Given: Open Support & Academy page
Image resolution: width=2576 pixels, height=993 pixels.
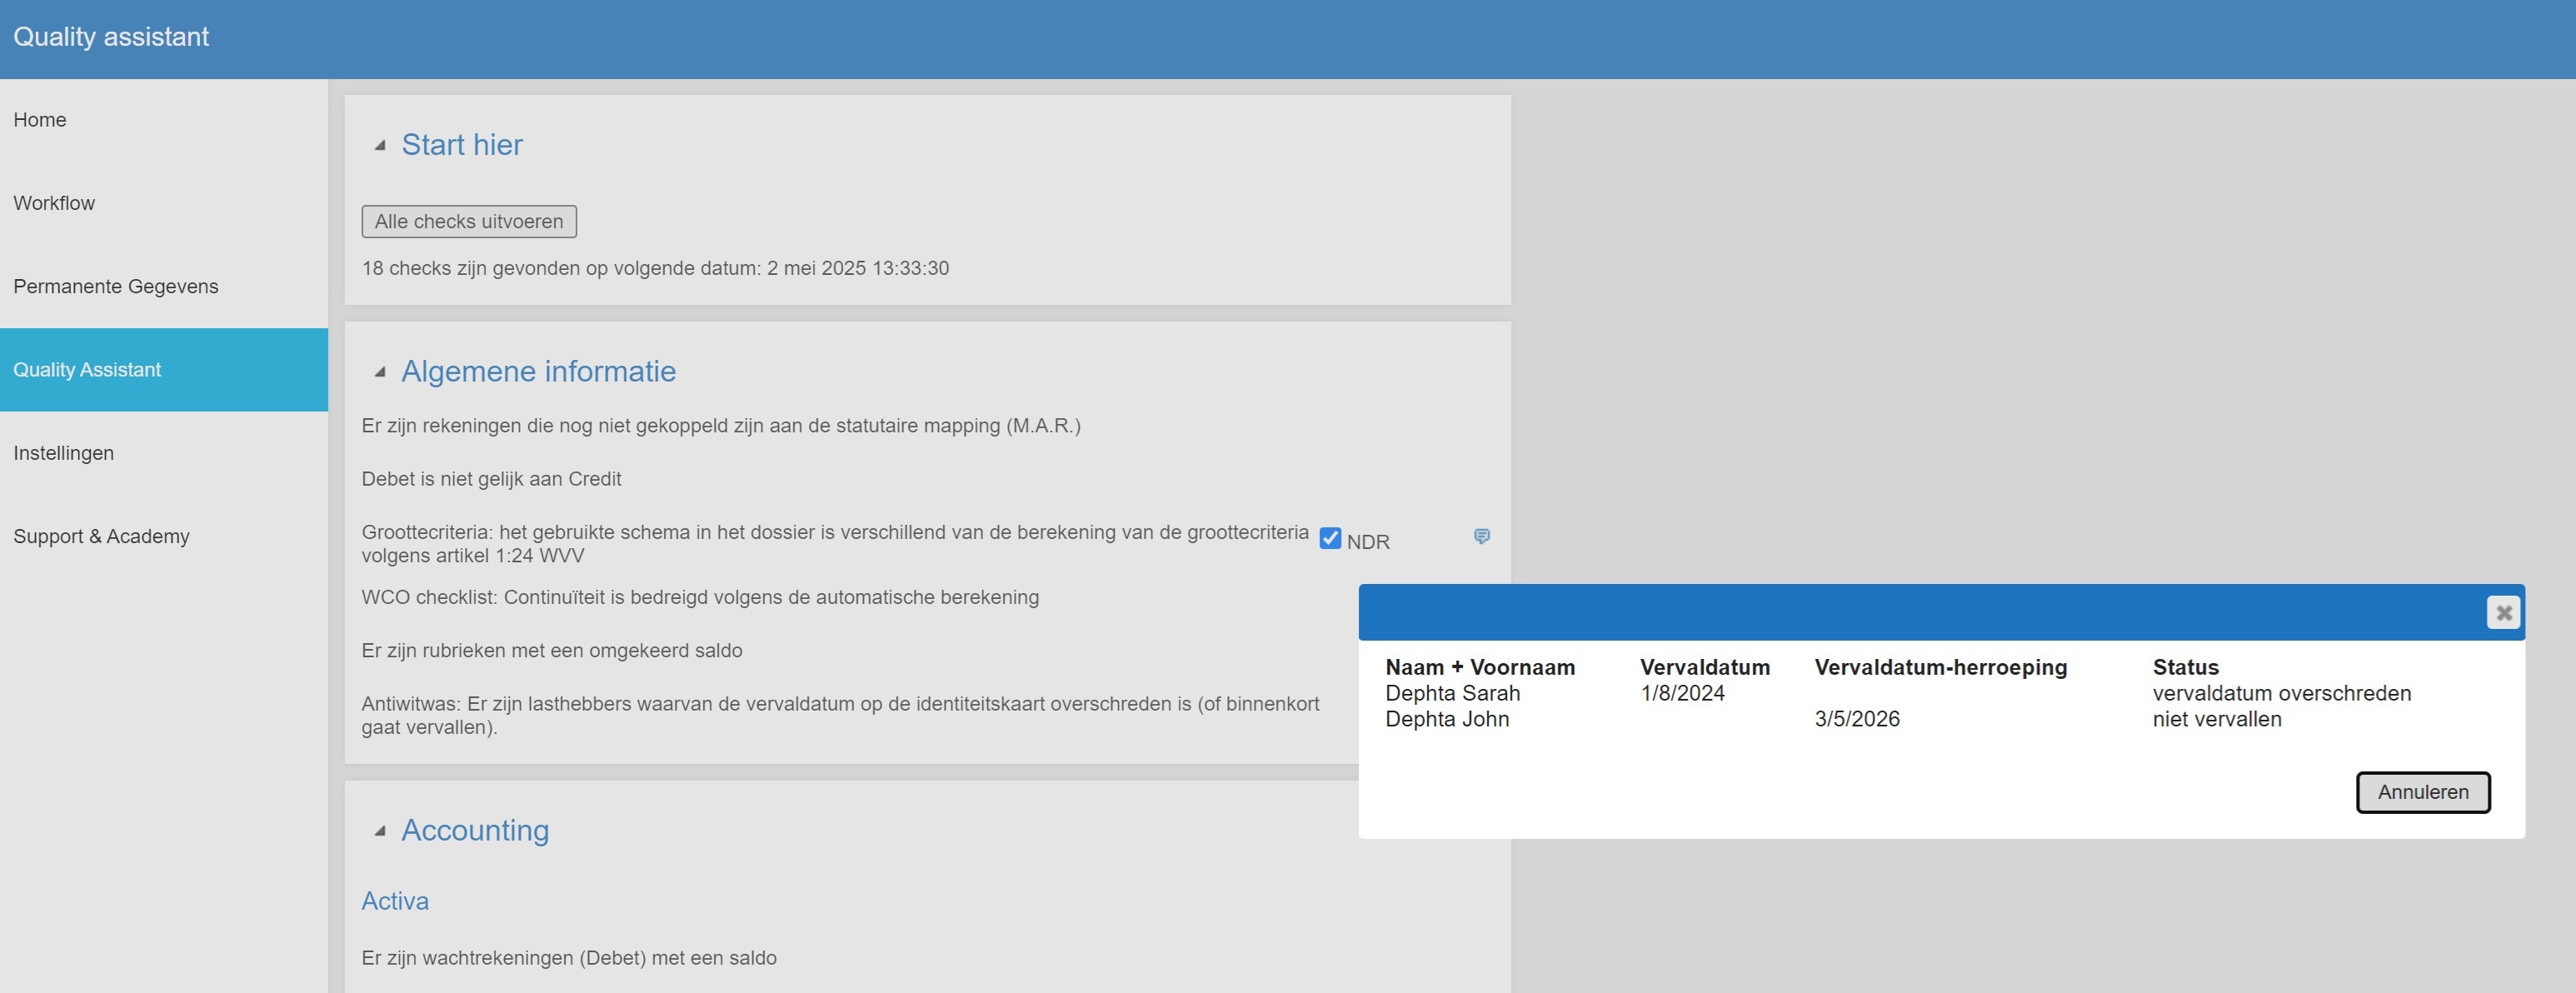Looking at the screenshot, I should coord(101,536).
